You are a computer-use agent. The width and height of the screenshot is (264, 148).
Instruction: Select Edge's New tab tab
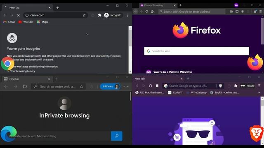27,79
